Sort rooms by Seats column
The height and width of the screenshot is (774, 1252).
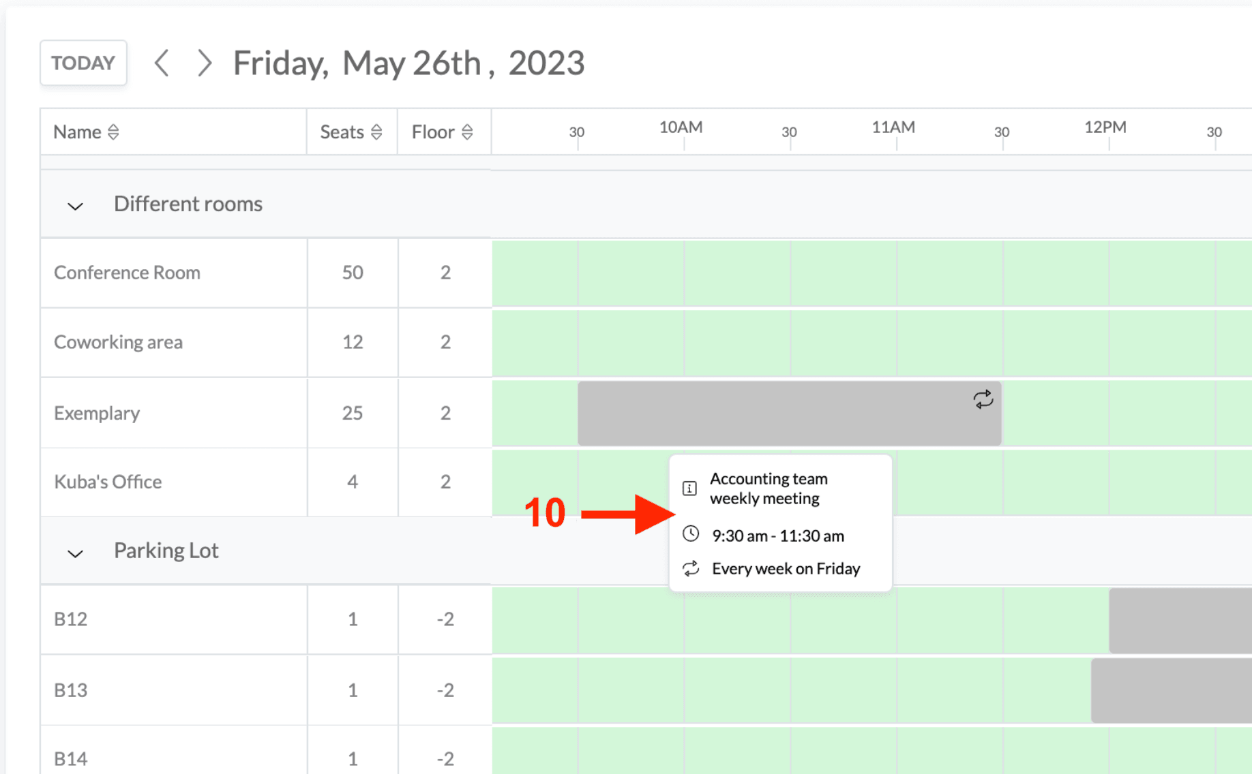tap(376, 132)
